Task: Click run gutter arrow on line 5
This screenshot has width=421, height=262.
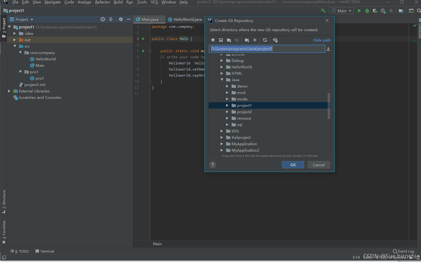Action: tap(143, 51)
